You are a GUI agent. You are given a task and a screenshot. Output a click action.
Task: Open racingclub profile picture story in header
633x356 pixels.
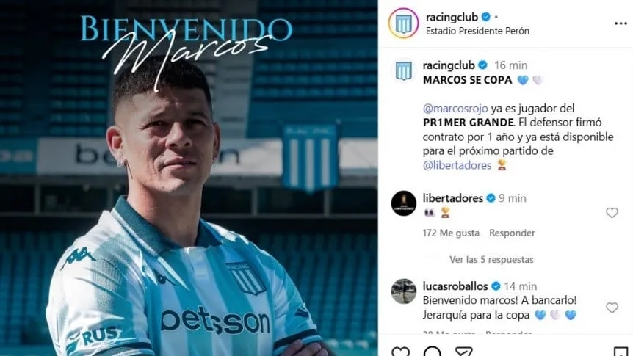tap(403, 23)
